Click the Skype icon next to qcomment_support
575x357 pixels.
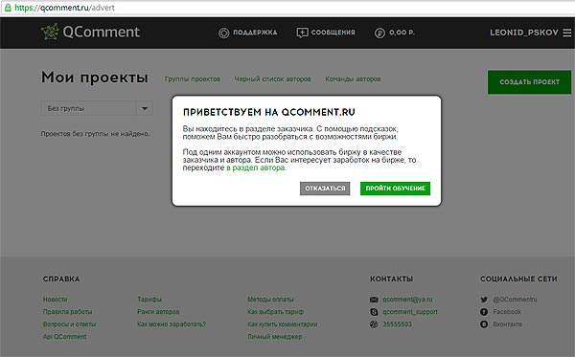pos(374,312)
